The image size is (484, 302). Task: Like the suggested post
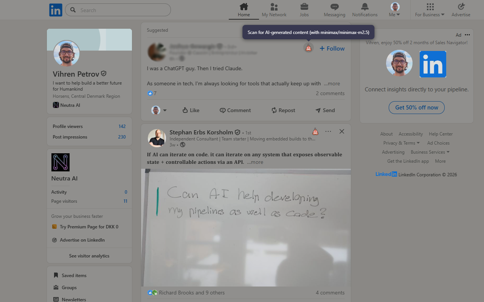191,110
